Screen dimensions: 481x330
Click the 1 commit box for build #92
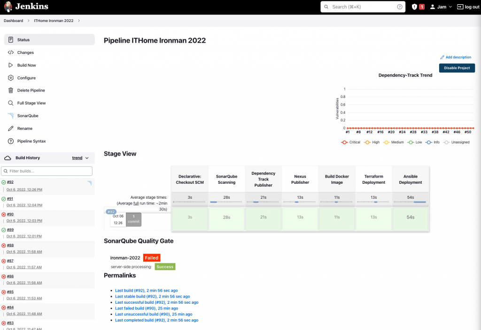coord(133,219)
